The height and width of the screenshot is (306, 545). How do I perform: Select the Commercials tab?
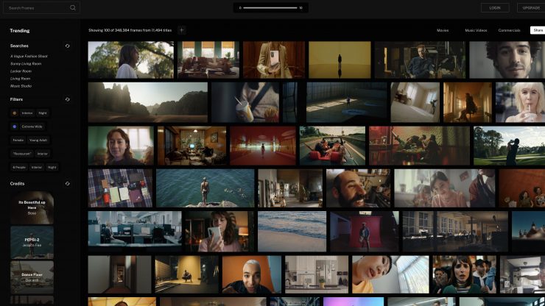pos(509,30)
